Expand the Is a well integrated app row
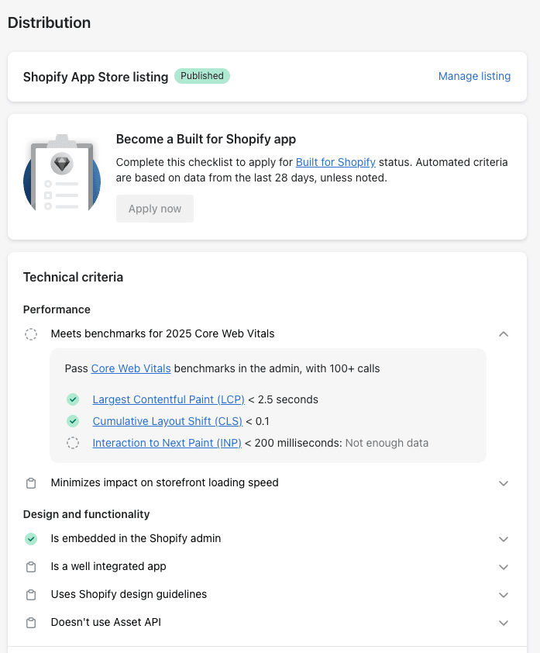Image resolution: width=540 pixels, height=653 pixels. point(504,567)
